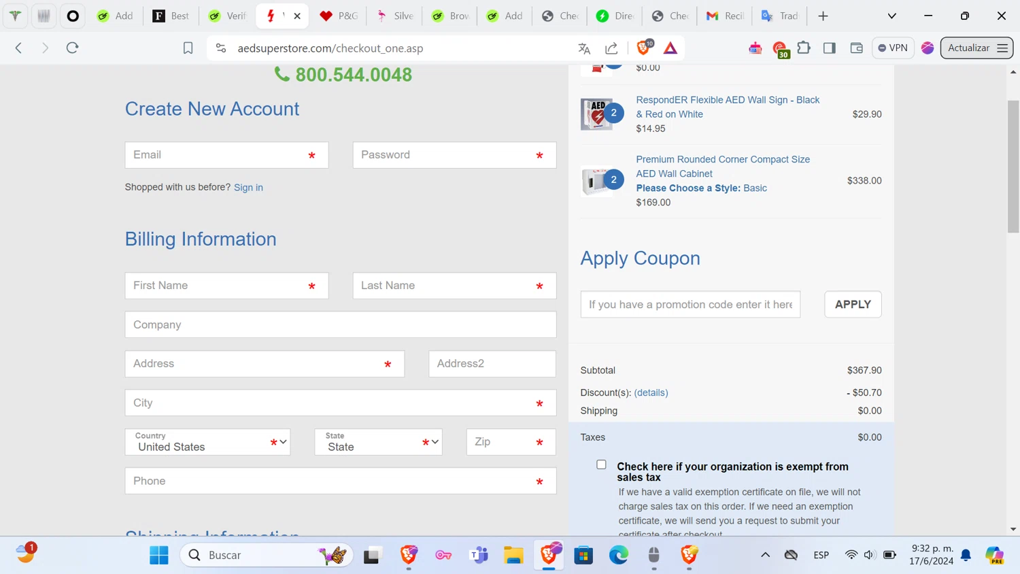This screenshot has width=1020, height=574.
Task: Show hidden system tray icons
Action: click(765, 555)
